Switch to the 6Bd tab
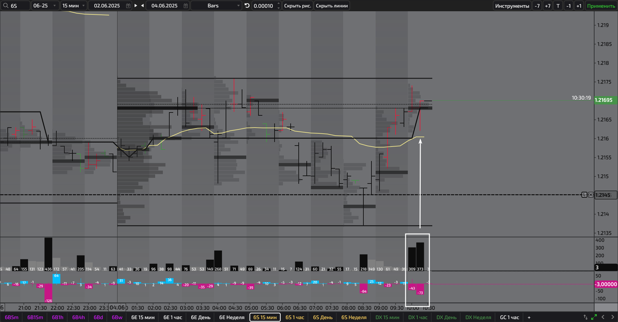Screen dimensions: 618x322 pos(98,317)
